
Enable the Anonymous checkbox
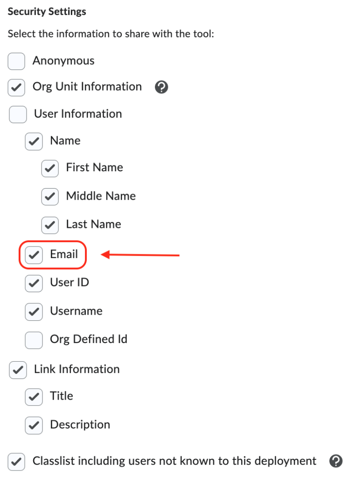[x=16, y=61]
